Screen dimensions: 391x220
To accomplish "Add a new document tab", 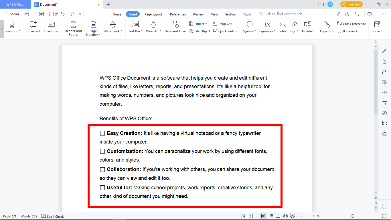I will pos(108,4).
